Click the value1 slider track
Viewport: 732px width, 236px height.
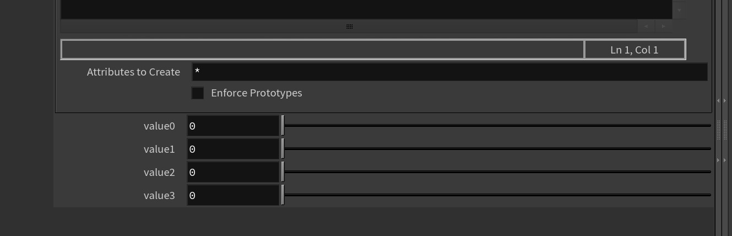coord(497,149)
